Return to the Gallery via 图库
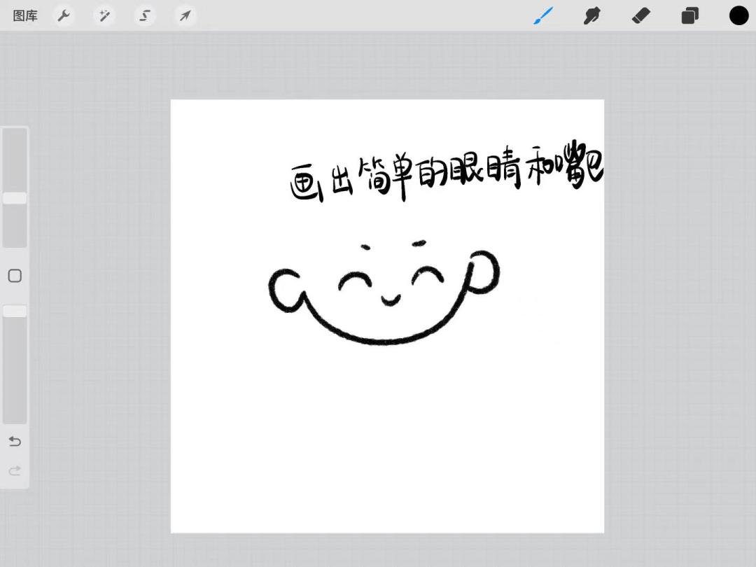This screenshot has width=756, height=567. (x=25, y=15)
